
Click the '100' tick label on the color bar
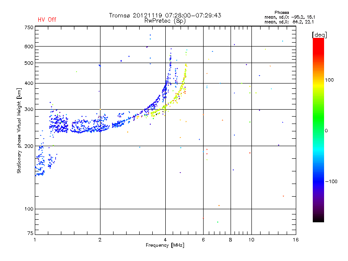click(x=329, y=80)
